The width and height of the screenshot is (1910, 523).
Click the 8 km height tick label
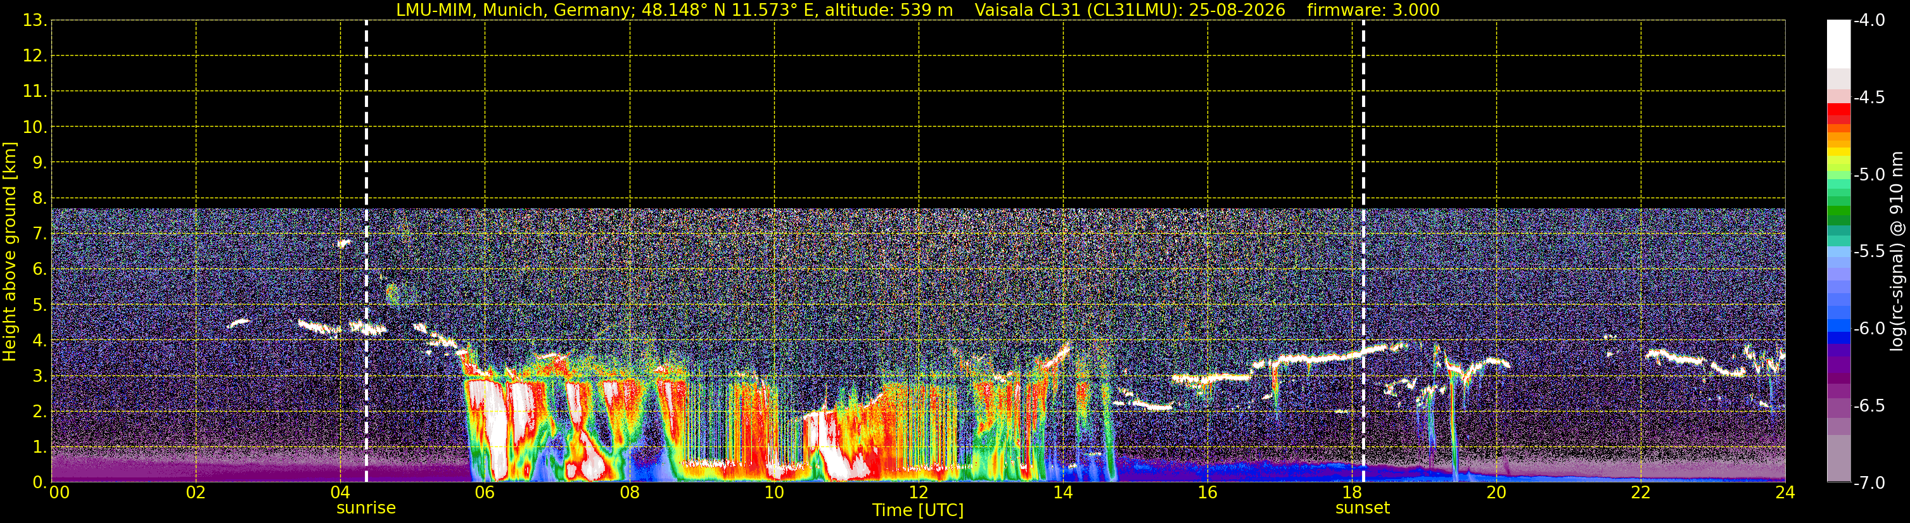[39, 199]
